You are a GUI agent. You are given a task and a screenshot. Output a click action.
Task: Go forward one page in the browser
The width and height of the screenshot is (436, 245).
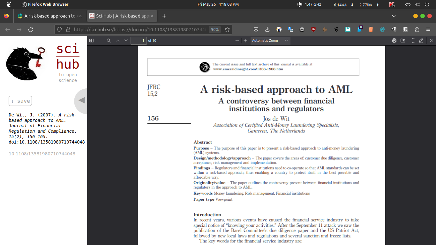pyautogui.click(x=19, y=29)
